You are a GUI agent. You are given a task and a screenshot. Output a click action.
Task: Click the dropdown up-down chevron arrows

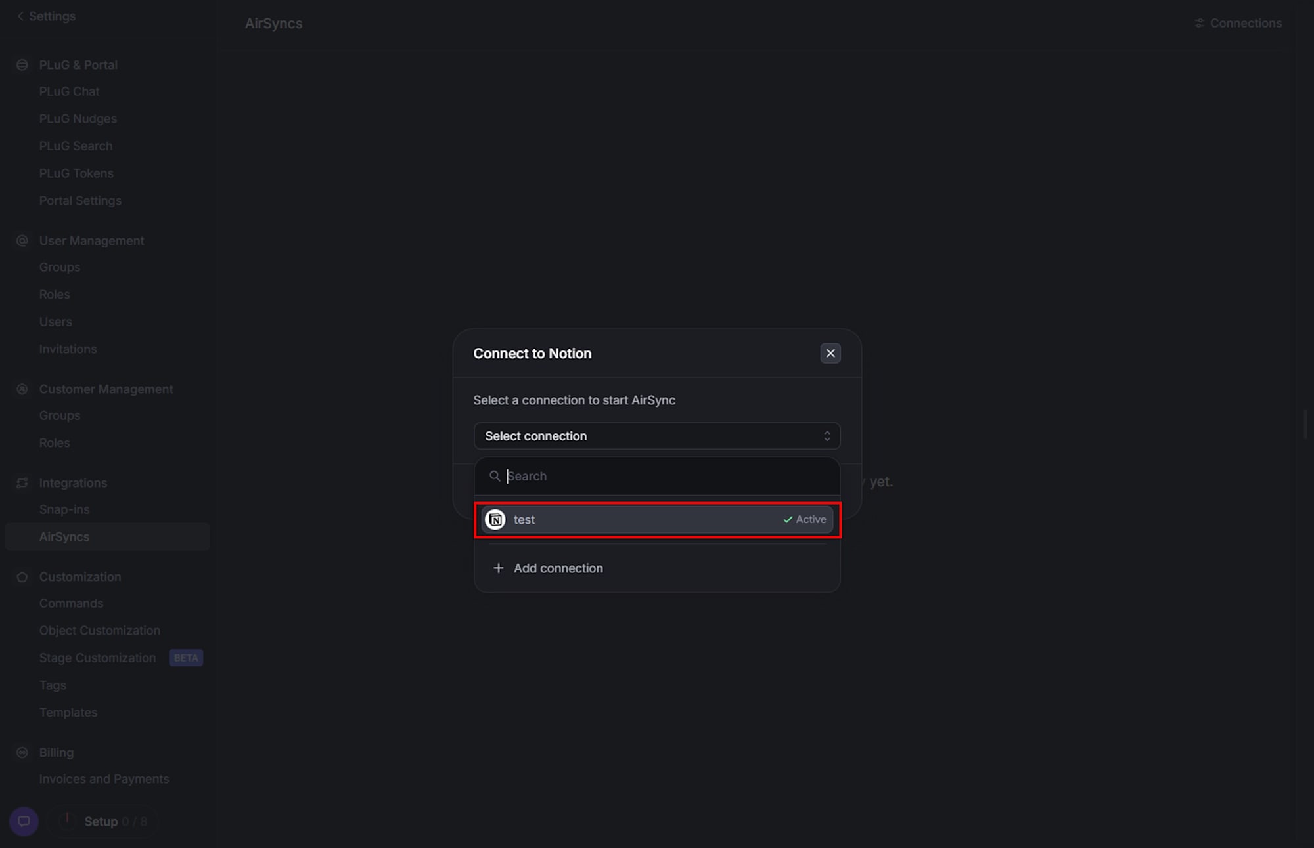click(827, 436)
